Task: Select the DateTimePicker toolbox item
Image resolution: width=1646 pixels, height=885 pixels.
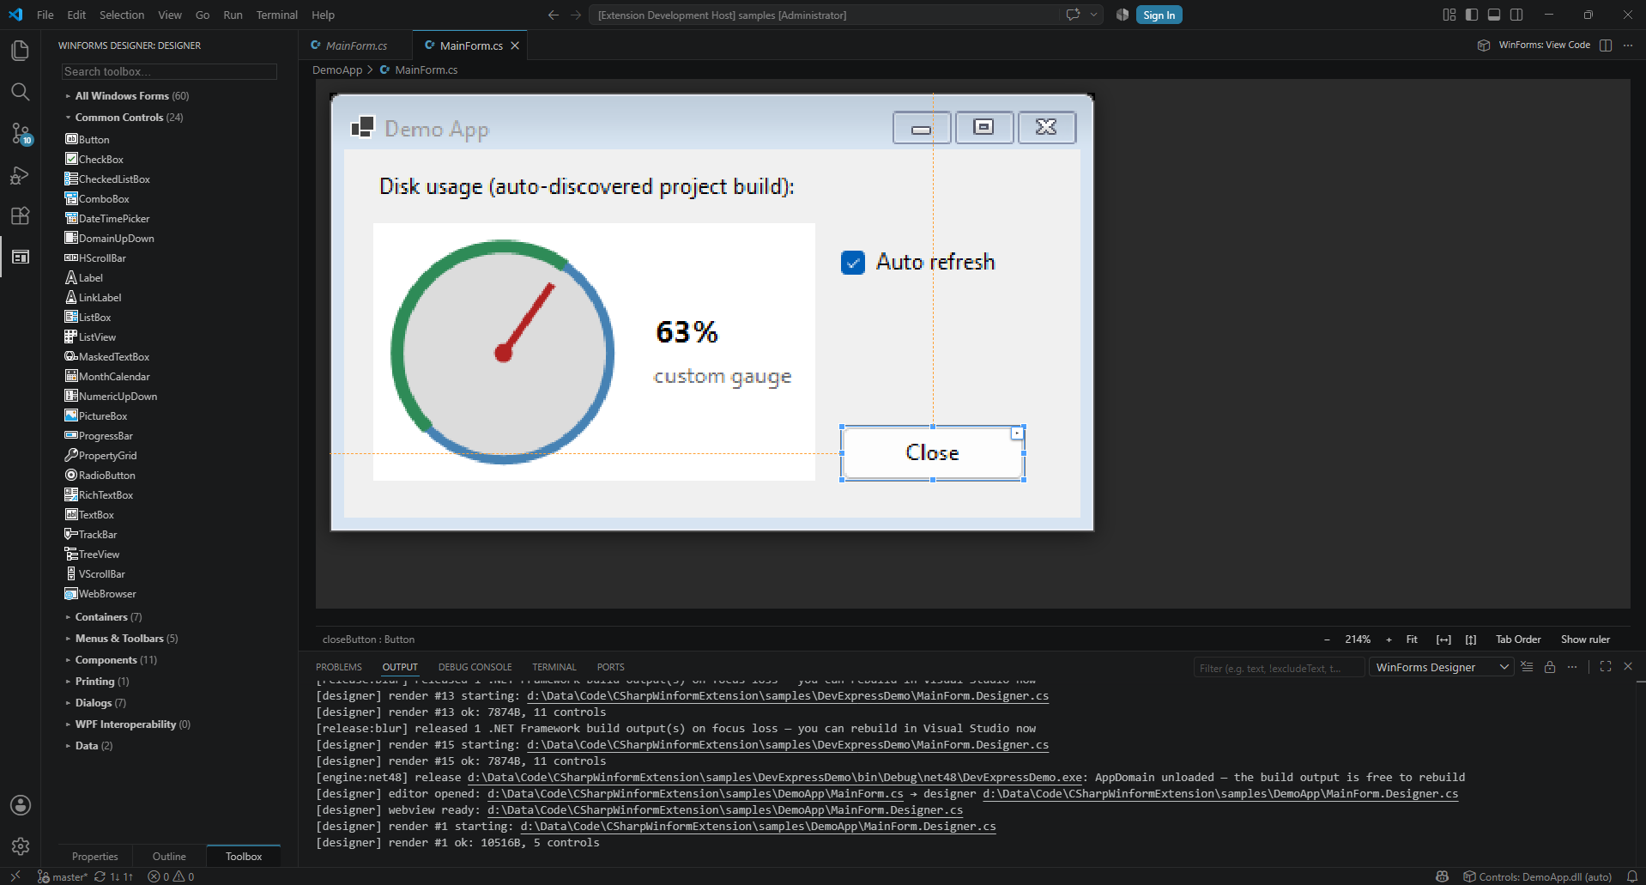Action: 106,219
